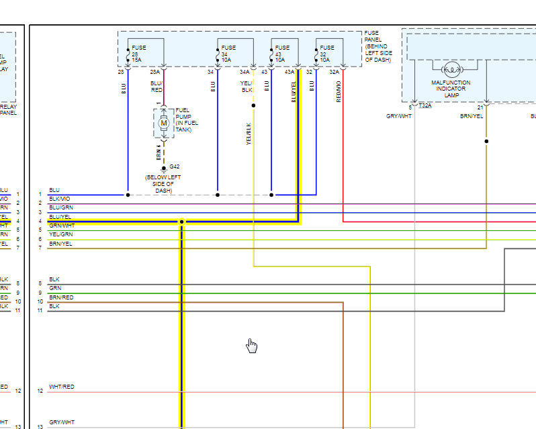Click the (BELOW LEFT SIDE OF DASH) note
The width and height of the screenshot is (536, 429).
(163, 184)
